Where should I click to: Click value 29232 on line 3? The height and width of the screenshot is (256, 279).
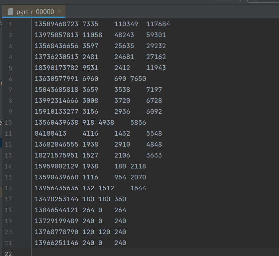(156, 46)
